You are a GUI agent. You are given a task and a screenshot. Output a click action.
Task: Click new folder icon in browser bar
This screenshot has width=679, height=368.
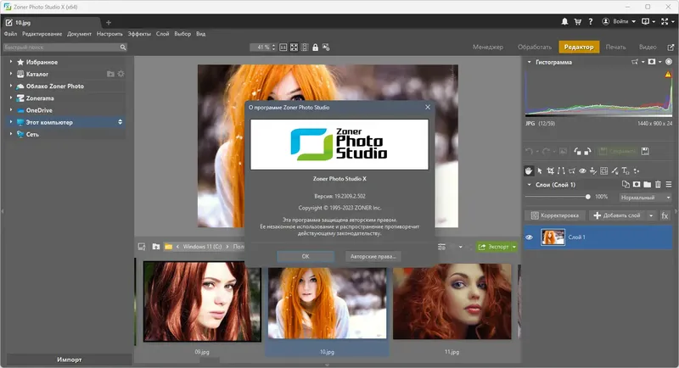click(156, 247)
